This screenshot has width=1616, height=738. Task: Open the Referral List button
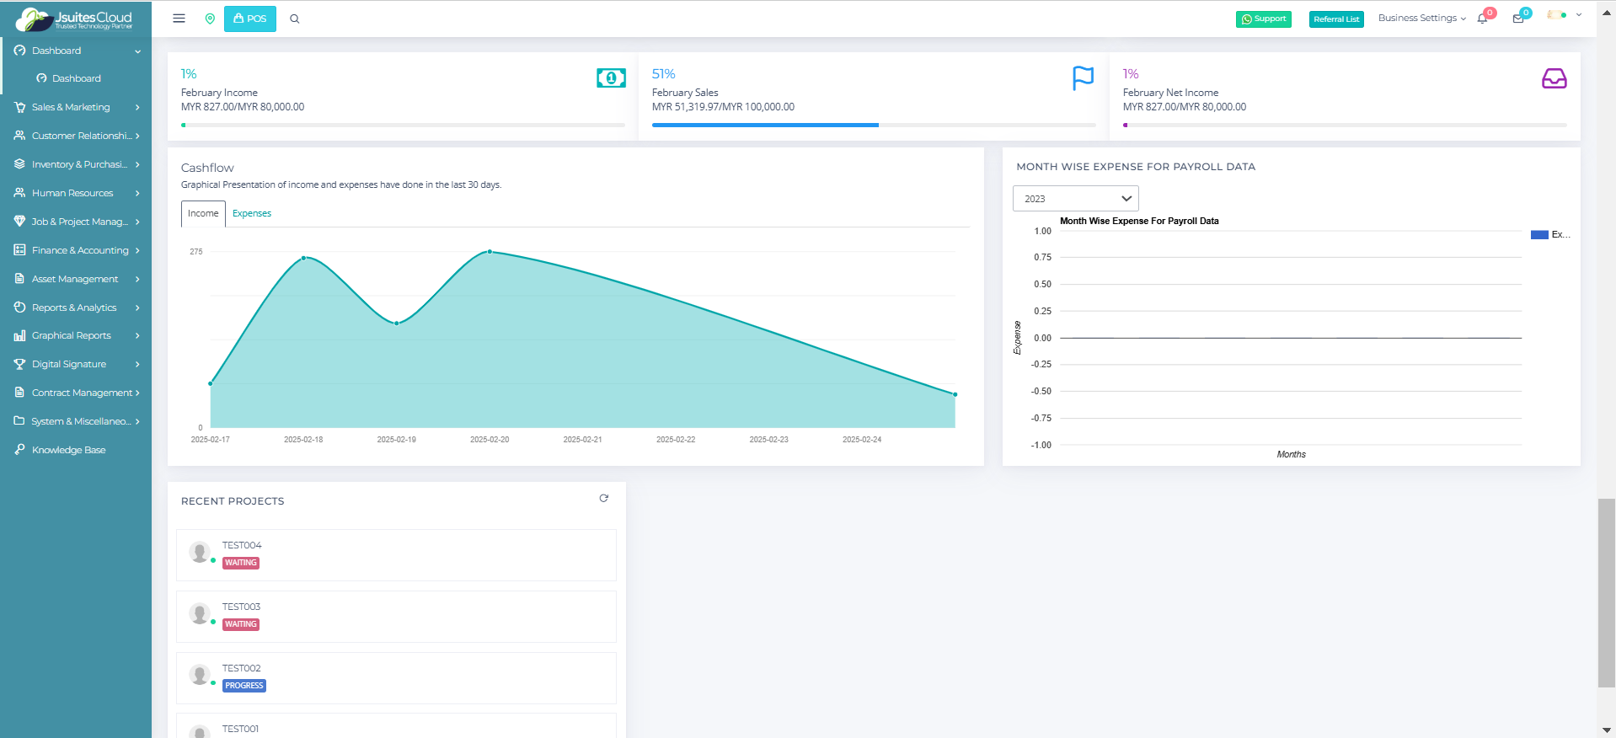[1336, 19]
